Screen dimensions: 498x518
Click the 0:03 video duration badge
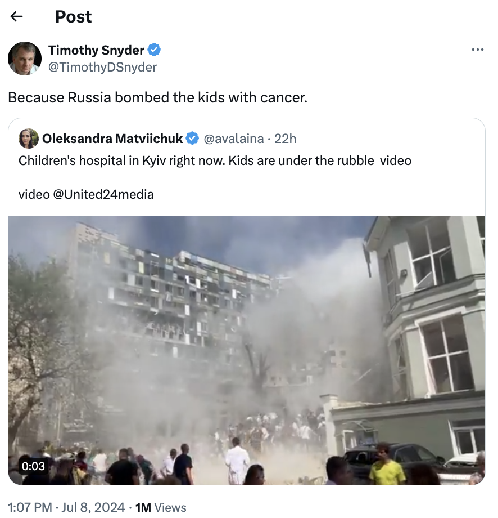33,466
